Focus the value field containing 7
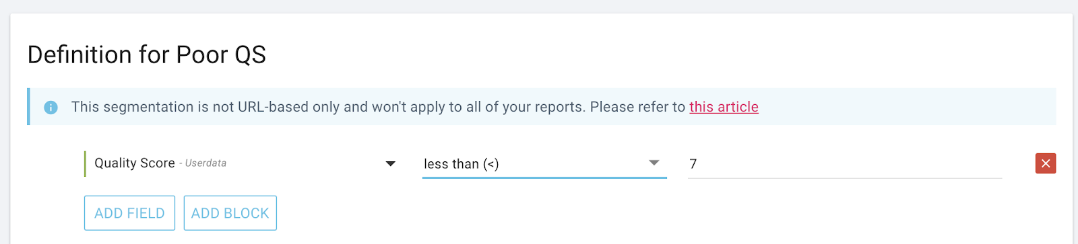 coord(845,163)
